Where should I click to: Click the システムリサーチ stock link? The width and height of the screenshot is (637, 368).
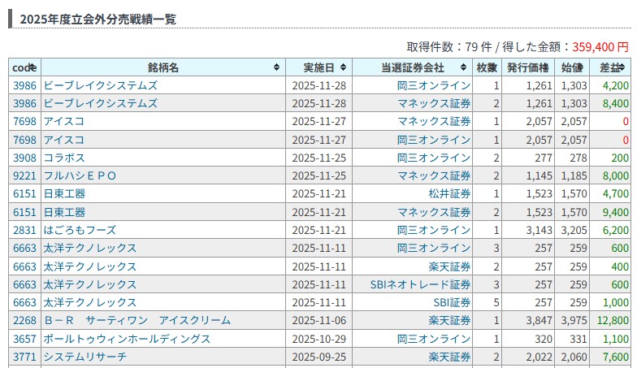point(85,356)
